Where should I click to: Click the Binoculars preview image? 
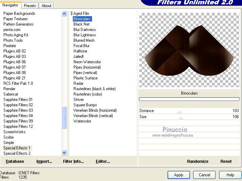point(189,50)
